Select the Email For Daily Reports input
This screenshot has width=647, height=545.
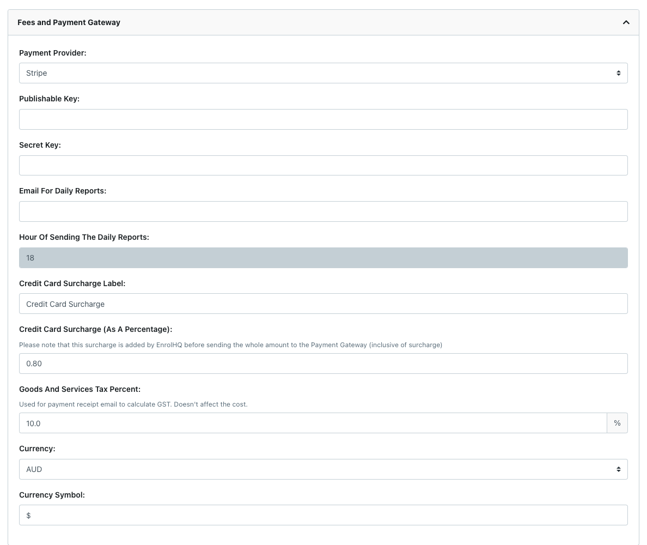(x=323, y=211)
